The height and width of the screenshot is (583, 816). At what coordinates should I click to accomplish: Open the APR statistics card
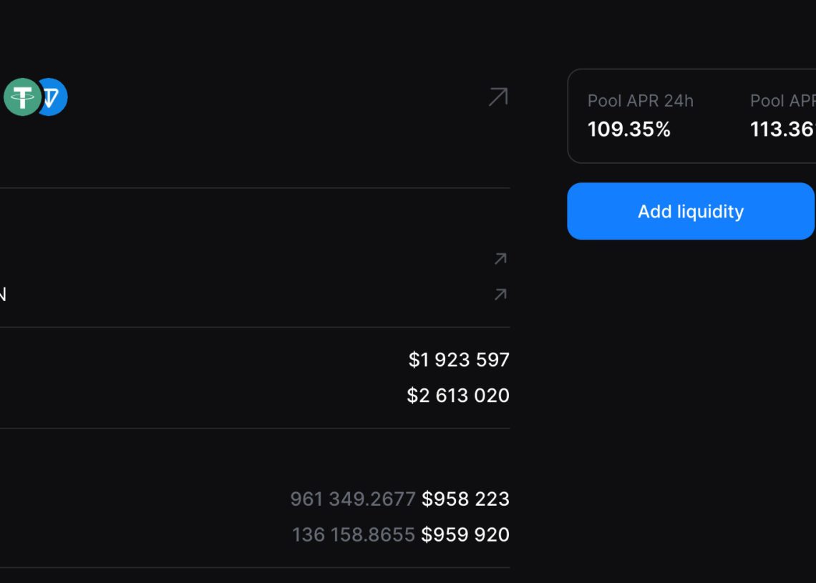691,114
